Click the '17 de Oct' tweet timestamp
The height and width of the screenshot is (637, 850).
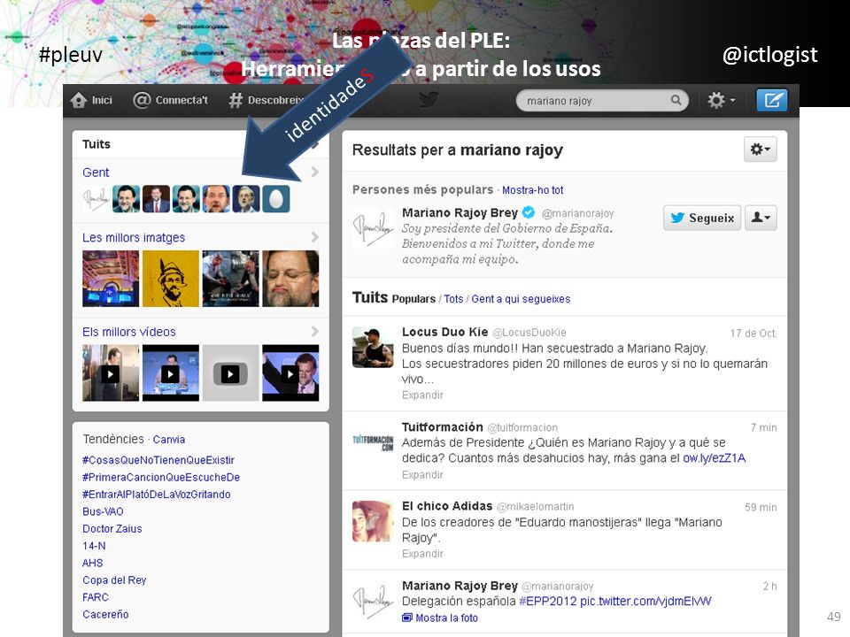pyautogui.click(x=753, y=334)
